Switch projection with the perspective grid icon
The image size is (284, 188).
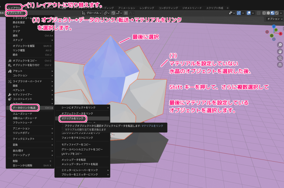280,65
